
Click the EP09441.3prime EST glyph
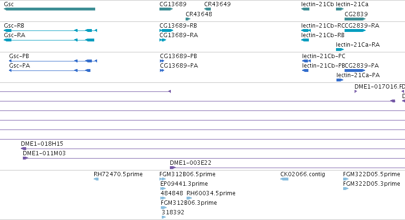click(163, 189)
